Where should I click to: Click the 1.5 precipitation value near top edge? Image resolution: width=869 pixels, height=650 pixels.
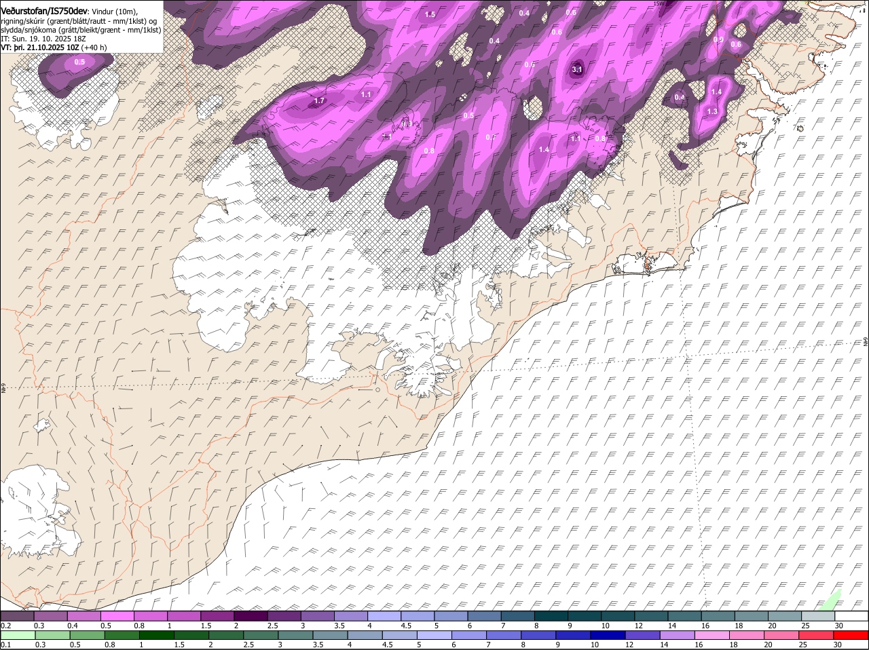430,14
